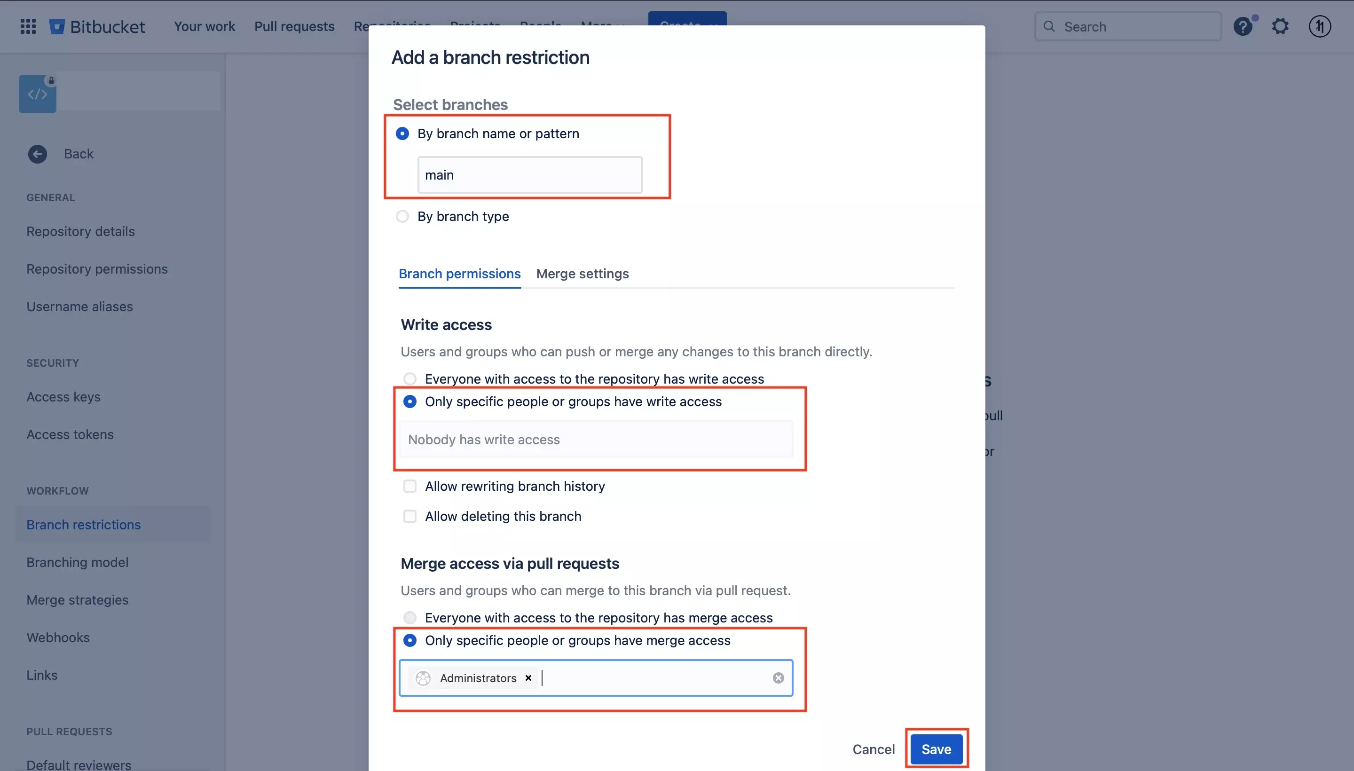
Task: Click Branch restrictions sidebar link
Action: (x=84, y=524)
